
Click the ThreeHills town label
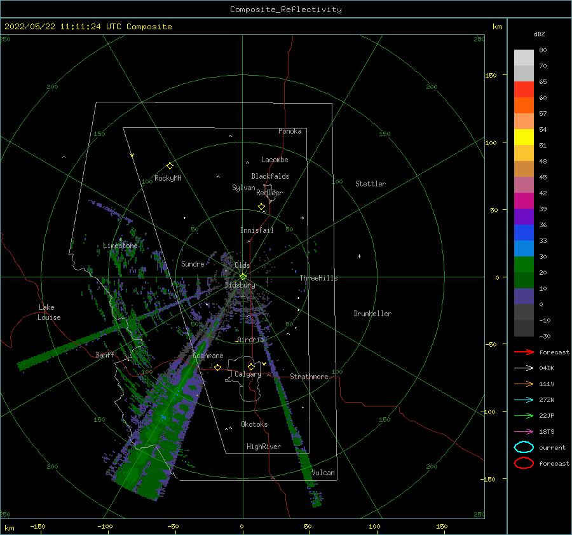(x=318, y=278)
